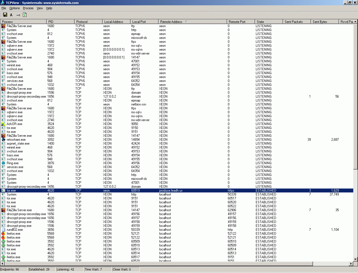Click the 'Endpoints: 96' status bar entry
Screen dimensions: 358x273
tap(14, 269)
